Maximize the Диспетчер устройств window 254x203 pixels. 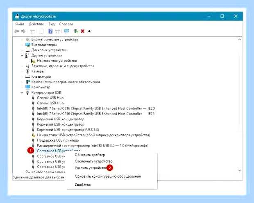pos(222,16)
